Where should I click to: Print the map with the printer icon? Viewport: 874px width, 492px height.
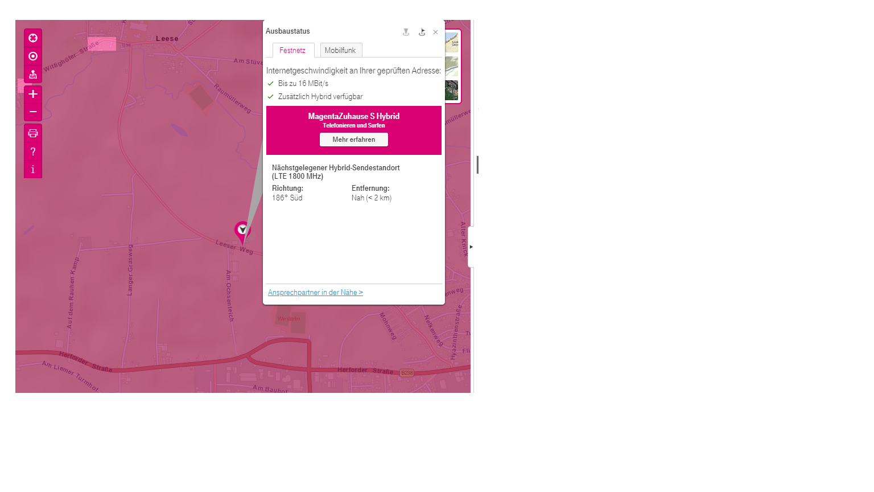point(33,133)
